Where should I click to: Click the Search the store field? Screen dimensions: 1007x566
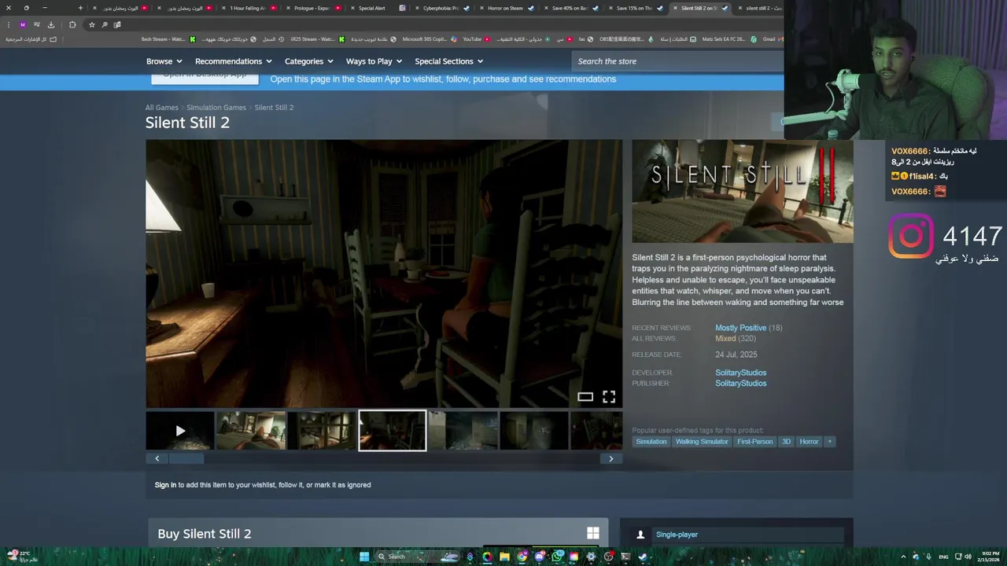pyautogui.click(x=677, y=61)
